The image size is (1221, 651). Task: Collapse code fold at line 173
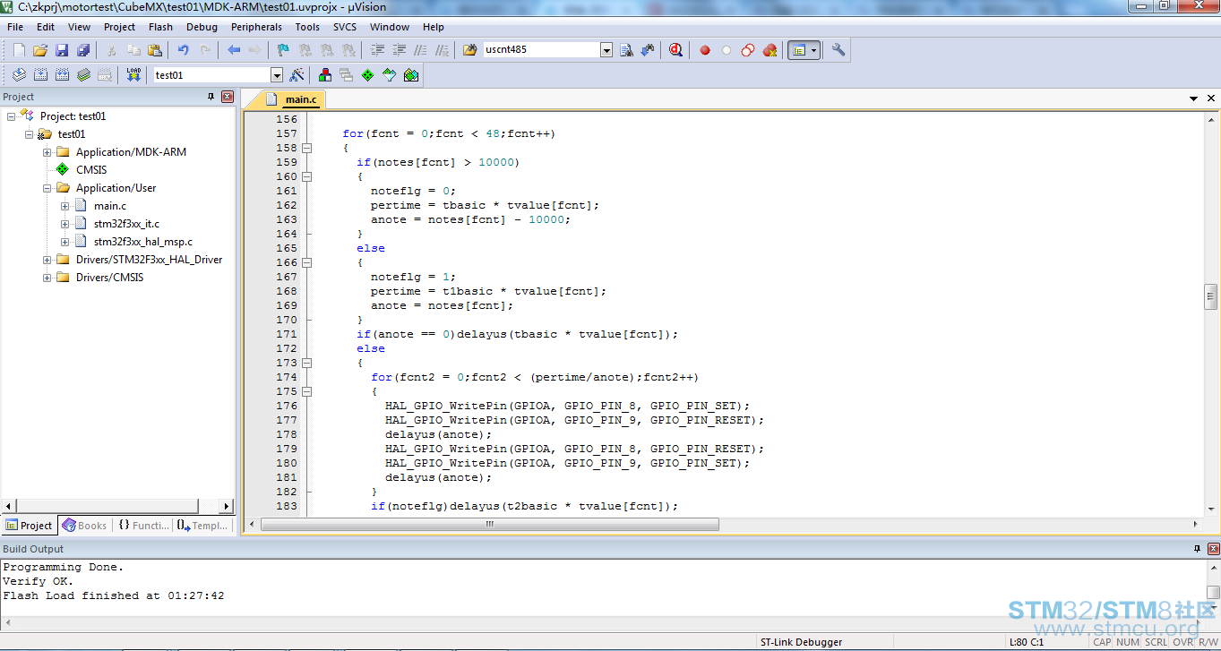306,363
